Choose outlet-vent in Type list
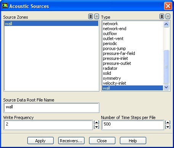This screenshot has width=174, height=148. click(132, 39)
